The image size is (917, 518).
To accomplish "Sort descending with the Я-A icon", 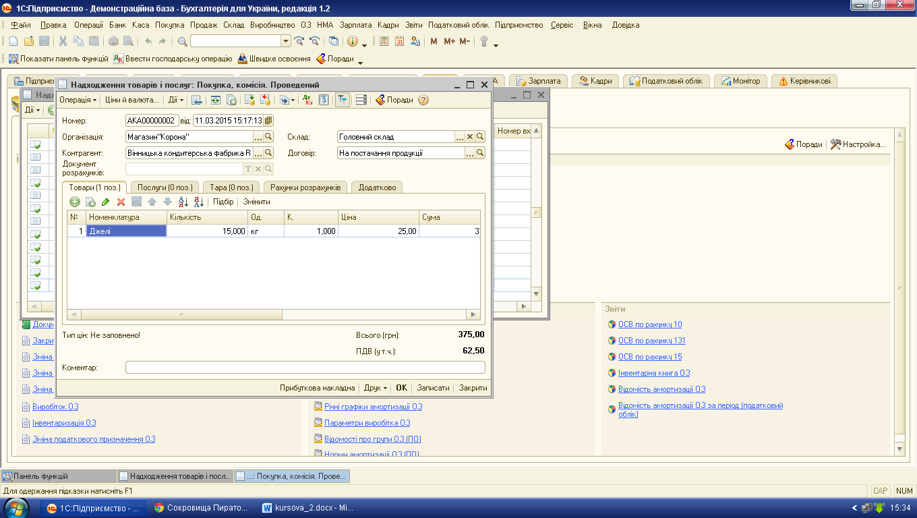I will pos(199,202).
